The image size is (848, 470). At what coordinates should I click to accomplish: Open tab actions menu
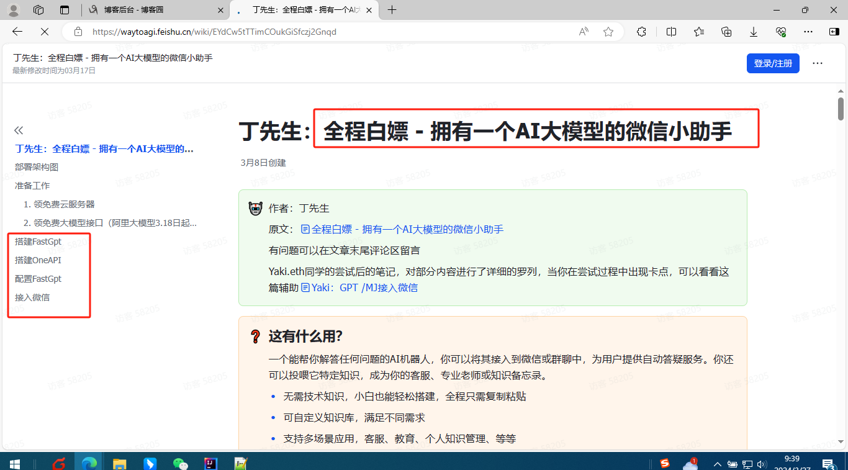pyautogui.click(x=65, y=10)
